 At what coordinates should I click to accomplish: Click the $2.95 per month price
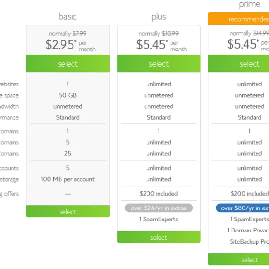tap(70, 45)
